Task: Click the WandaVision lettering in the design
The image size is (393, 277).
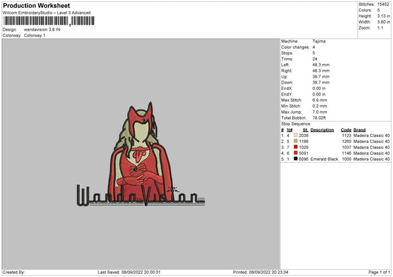Action: 141,196
